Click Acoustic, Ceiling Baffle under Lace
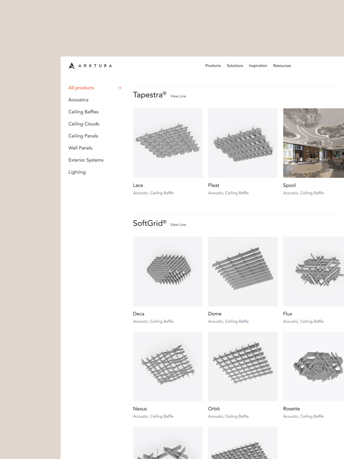Viewport: 344px width, 459px height. click(x=153, y=193)
